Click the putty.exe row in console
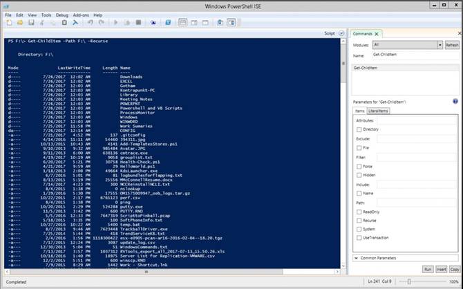 pyautogui.click(x=75, y=207)
